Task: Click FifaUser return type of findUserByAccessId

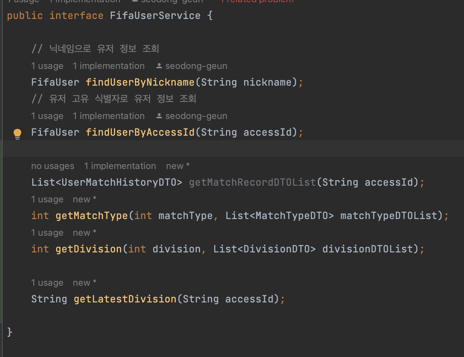Action: pyautogui.click(x=55, y=132)
